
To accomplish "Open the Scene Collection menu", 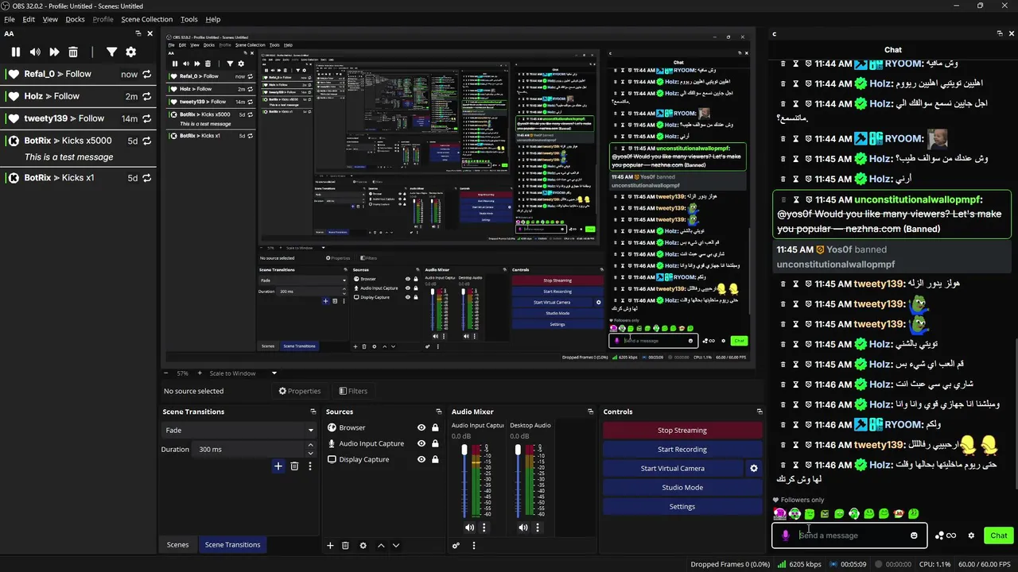I will coord(146,19).
